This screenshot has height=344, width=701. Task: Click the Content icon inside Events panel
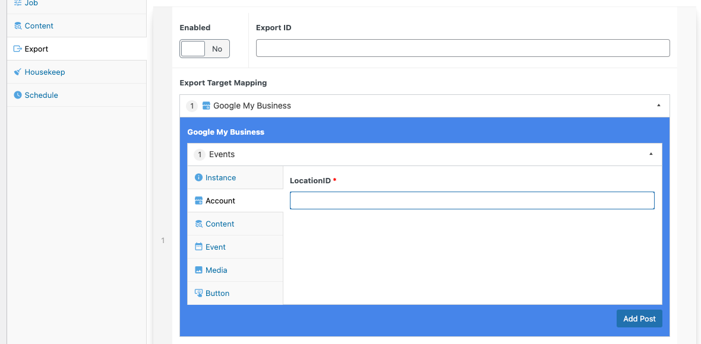[198, 224]
